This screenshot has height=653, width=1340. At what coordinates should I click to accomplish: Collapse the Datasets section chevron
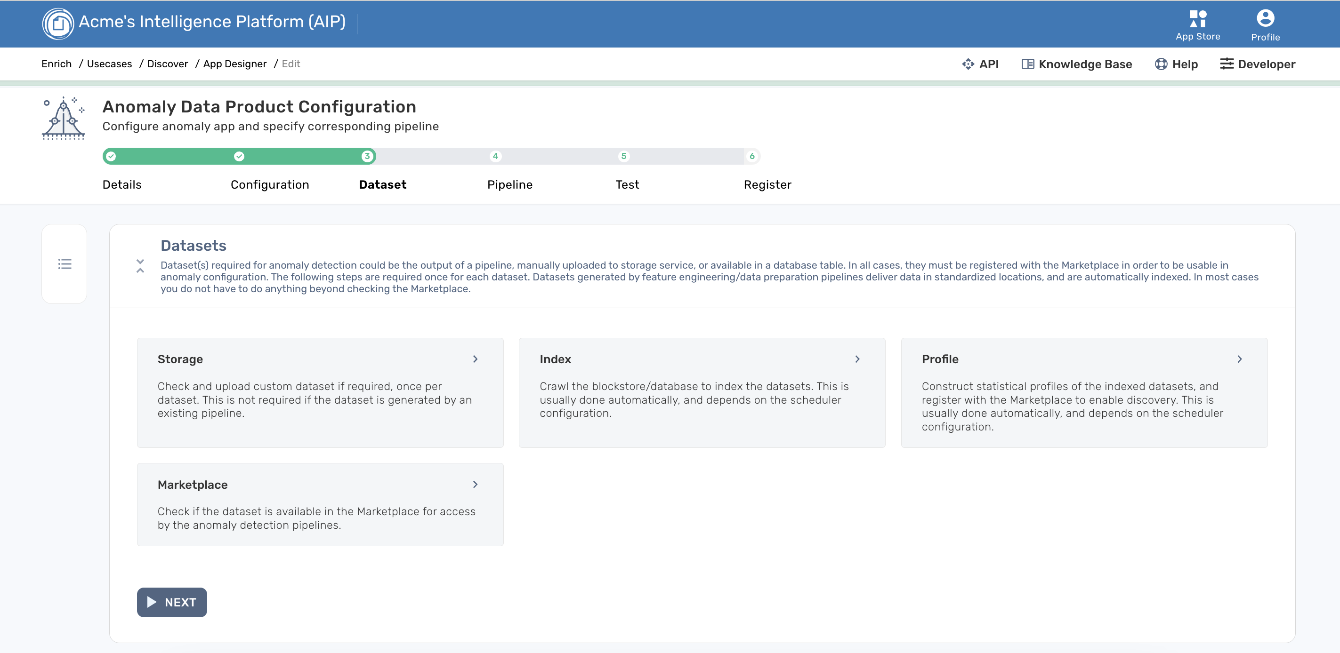point(140,266)
